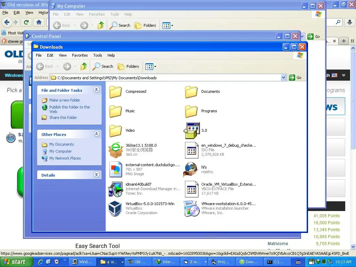
Task: Click the Go button in Downloads address bar
Action: [295, 78]
